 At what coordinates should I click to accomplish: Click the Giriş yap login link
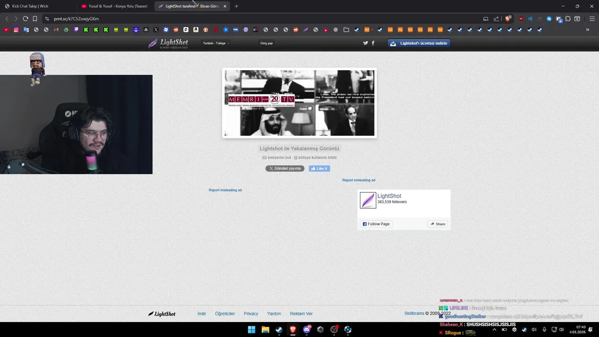tap(266, 43)
